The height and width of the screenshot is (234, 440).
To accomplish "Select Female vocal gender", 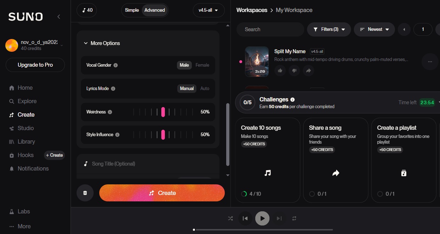I will (x=202, y=65).
